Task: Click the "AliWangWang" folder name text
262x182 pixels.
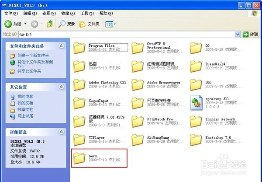Action: (x=158, y=138)
